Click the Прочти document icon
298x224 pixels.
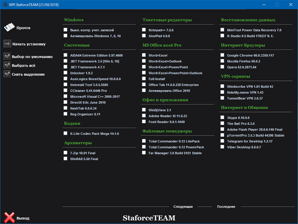tap(8, 28)
